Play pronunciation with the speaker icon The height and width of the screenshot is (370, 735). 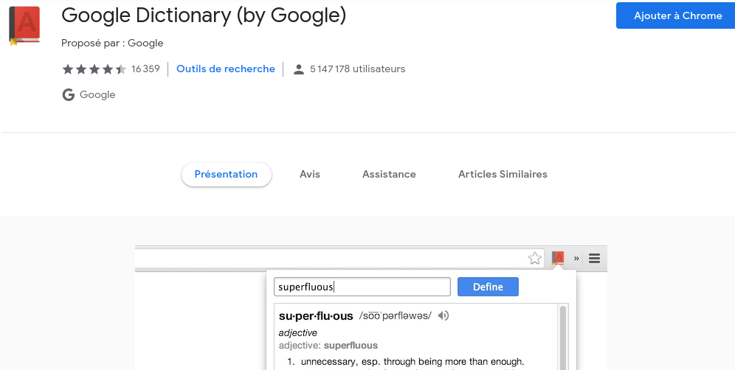point(443,315)
